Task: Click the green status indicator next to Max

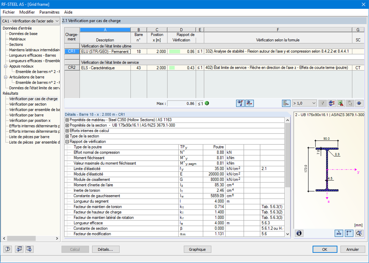Action: (x=207, y=103)
